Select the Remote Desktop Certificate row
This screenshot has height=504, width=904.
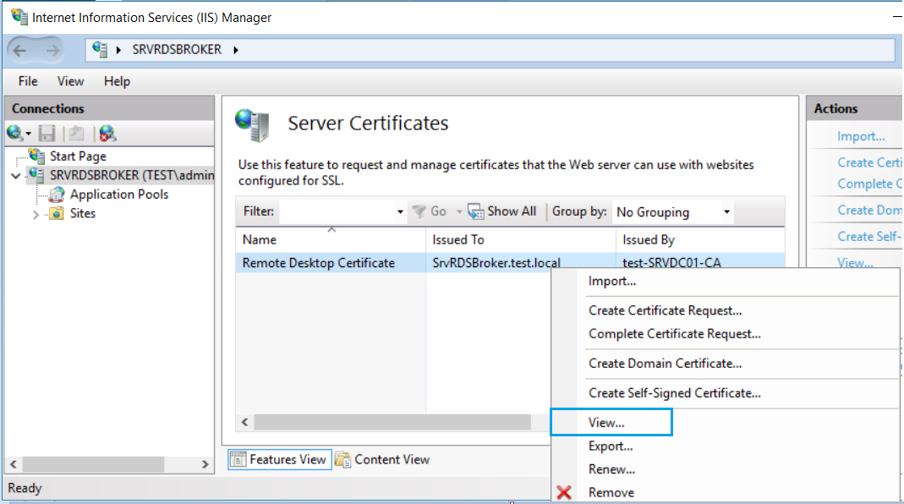pos(510,262)
